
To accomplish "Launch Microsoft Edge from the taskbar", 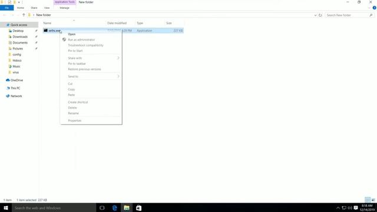I will coord(114,208).
